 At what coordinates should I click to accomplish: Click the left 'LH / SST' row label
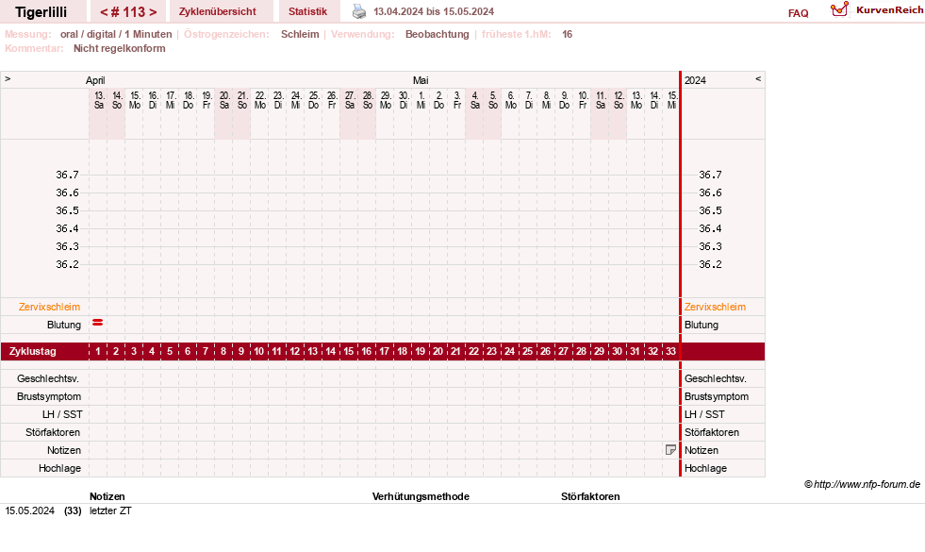pyautogui.click(x=62, y=414)
